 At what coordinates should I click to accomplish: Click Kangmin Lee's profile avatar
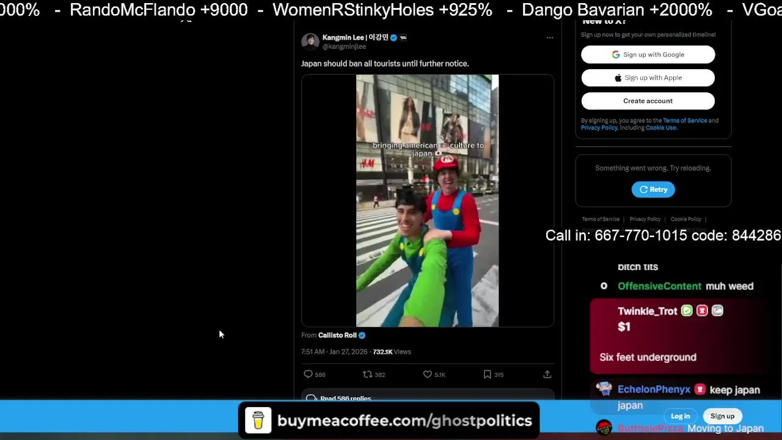tap(310, 42)
